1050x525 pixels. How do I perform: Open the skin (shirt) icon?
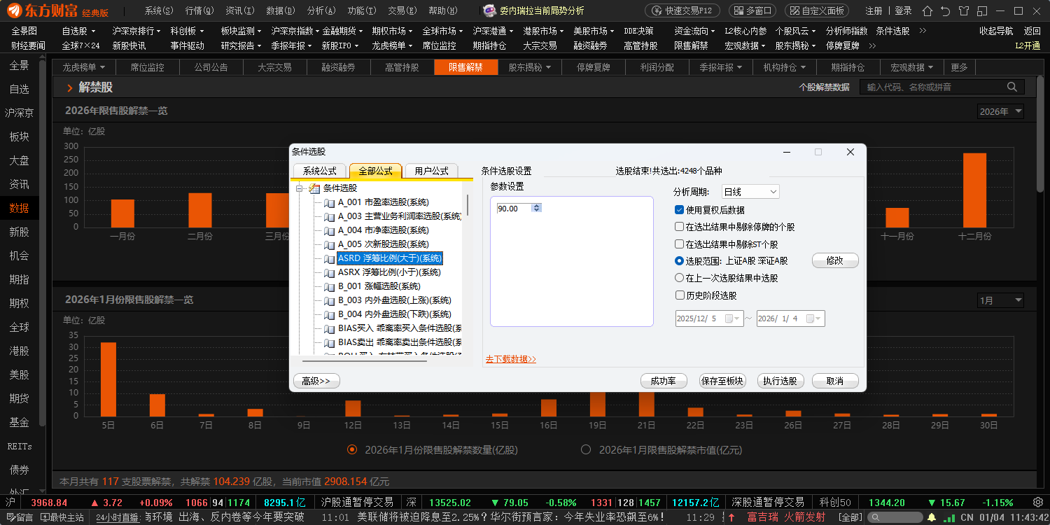tap(965, 10)
